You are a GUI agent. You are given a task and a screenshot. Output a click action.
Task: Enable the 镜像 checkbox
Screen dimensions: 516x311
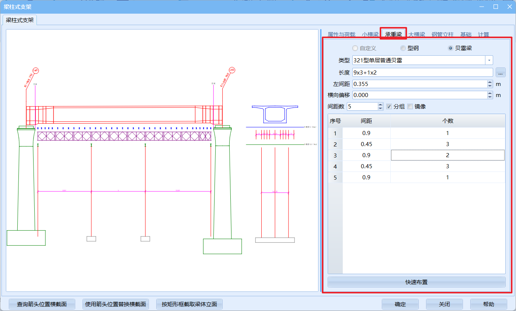[410, 107]
